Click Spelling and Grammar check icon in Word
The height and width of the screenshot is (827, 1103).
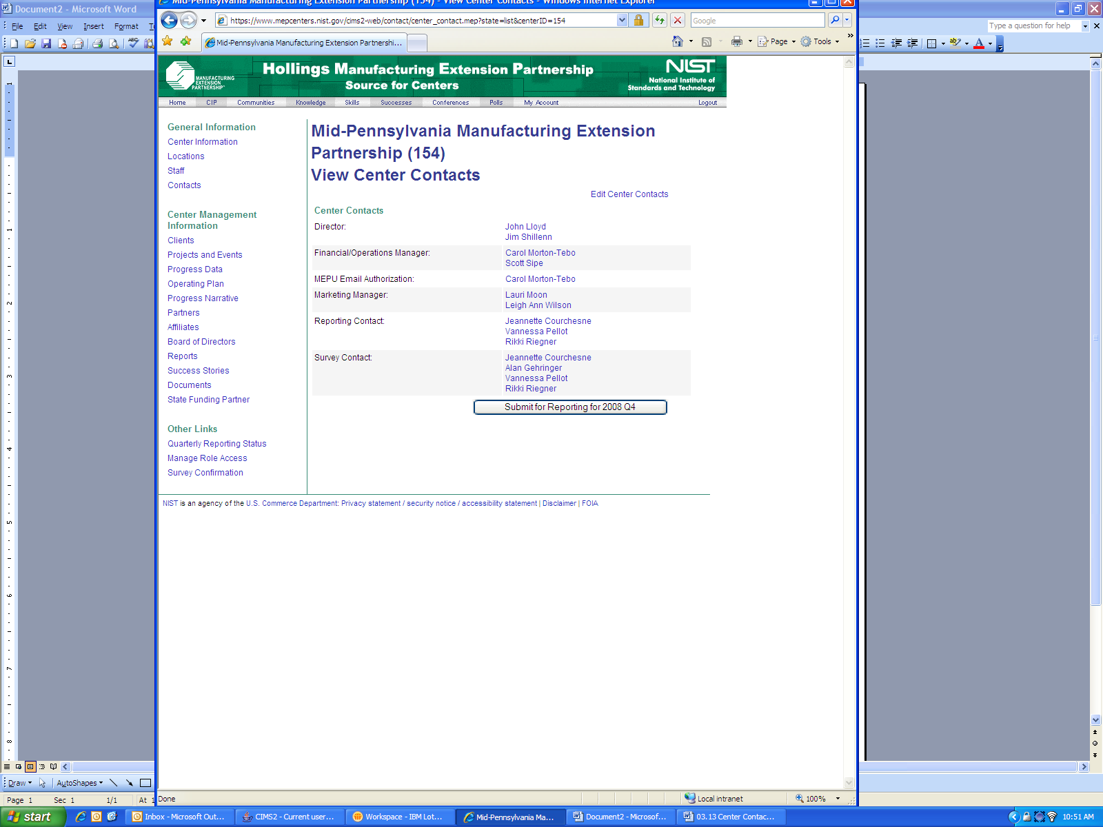click(133, 43)
